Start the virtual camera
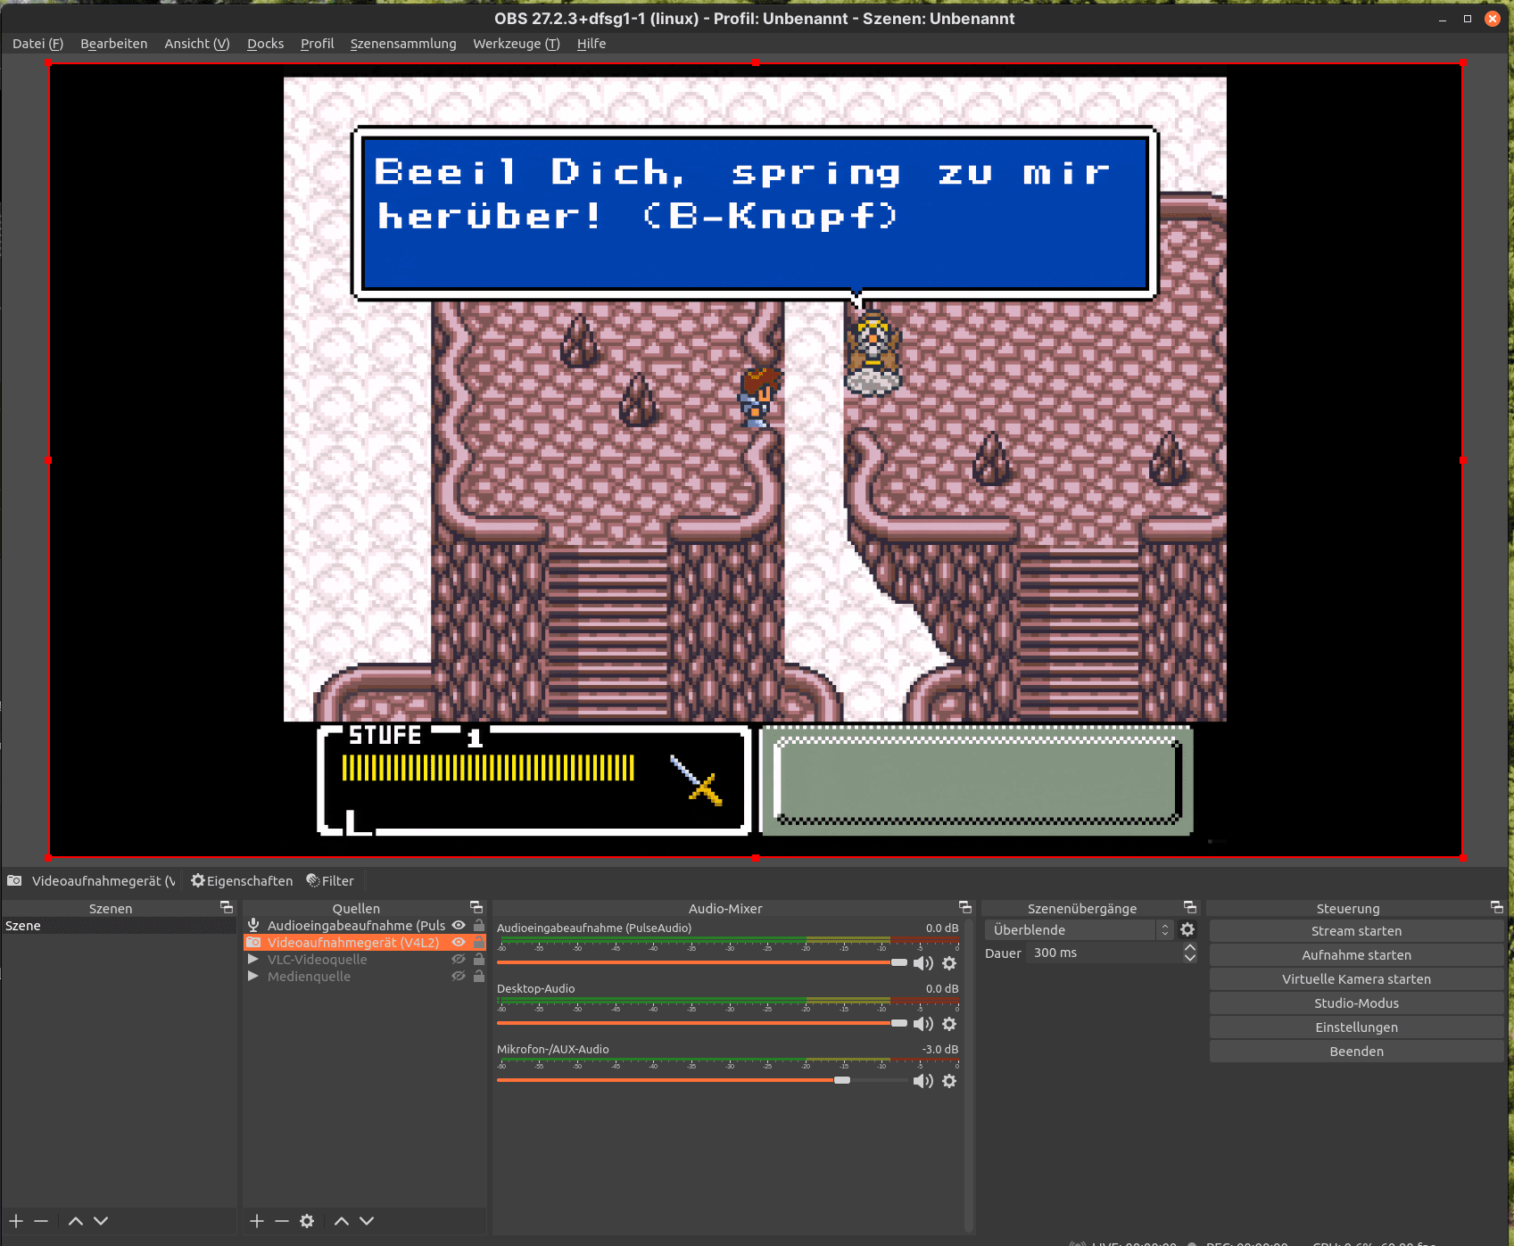Viewport: 1514px width, 1246px height. [1356, 979]
